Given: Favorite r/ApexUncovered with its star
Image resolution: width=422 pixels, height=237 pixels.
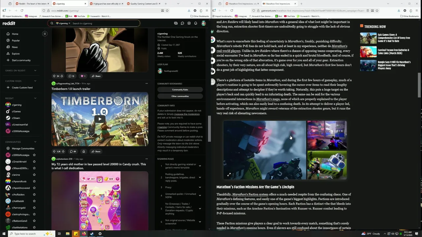Looking at the screenshot, I should click(x=34, y=188).
